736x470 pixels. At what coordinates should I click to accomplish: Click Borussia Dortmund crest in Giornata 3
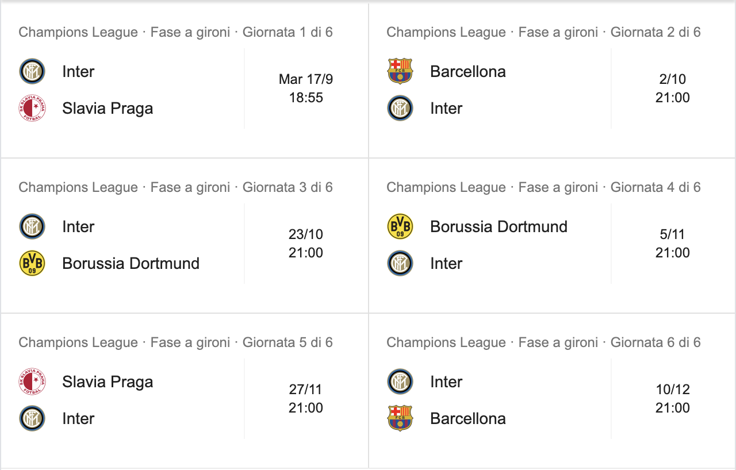point(32,263)
